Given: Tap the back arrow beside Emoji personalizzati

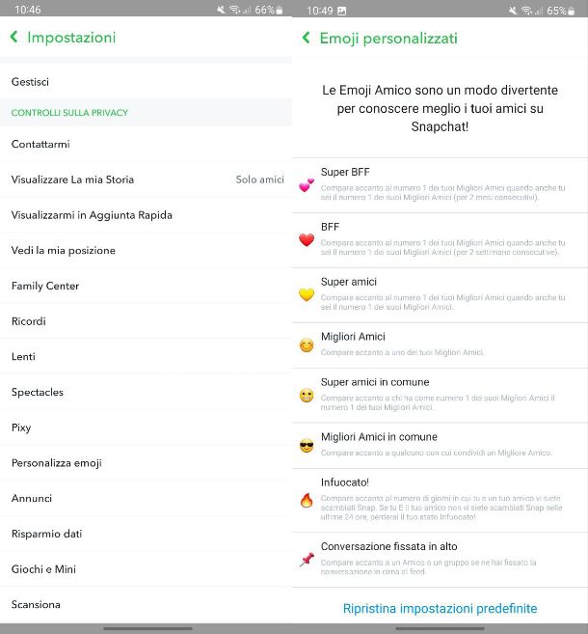Looking at the screenshot, I should click(x=307, y=38).
